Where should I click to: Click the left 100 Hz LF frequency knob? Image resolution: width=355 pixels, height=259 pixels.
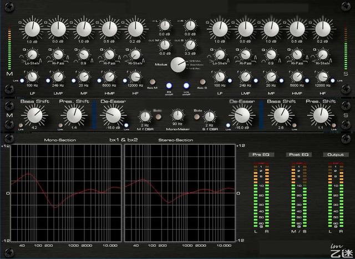tap(32, 77)
